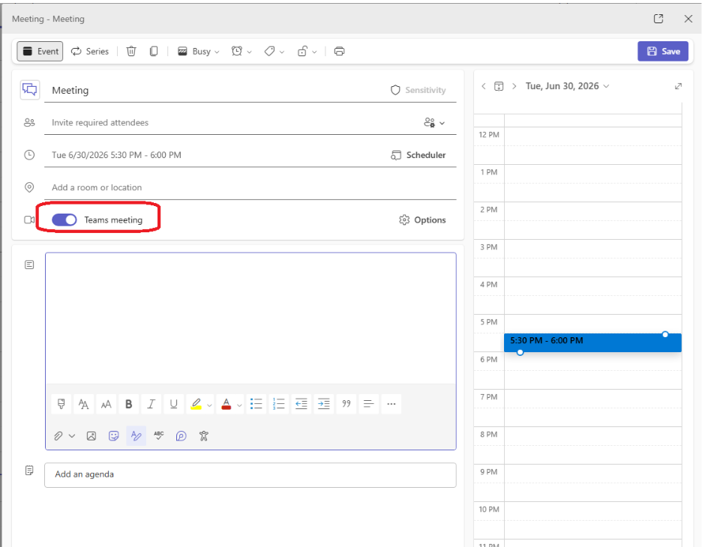
Task: Open the font face picker
Action: (x=84, y=404)
